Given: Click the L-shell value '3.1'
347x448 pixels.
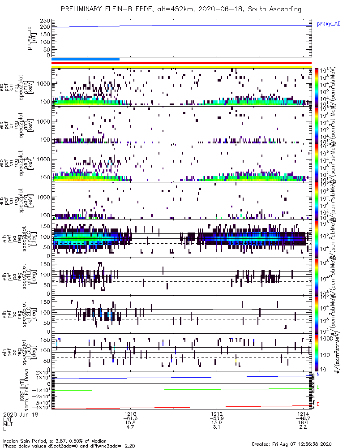Looking at the screenshot, I should [x=217, y=427].
